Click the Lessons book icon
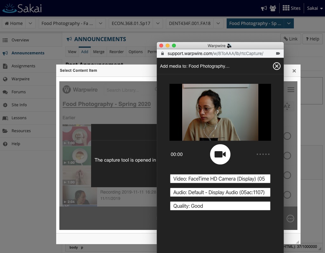Image resolution: width=325 pixels, height=253 pixels. [5, 118]
